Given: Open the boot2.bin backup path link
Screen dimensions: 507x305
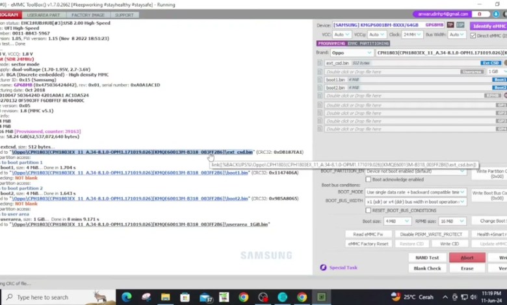Looking at the screenshot, I should (130, 198).
